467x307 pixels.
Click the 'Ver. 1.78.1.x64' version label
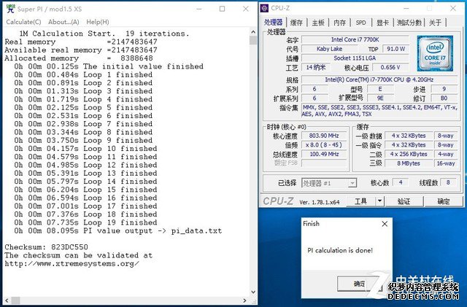tap(320, 202)
